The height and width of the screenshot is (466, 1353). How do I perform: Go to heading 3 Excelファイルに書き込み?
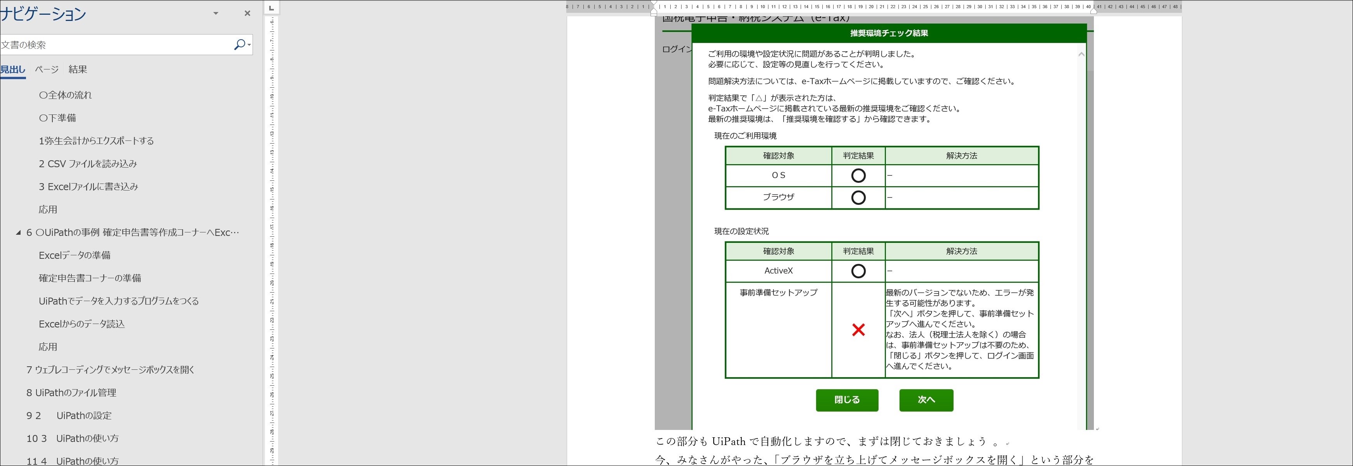coord(88,187)
